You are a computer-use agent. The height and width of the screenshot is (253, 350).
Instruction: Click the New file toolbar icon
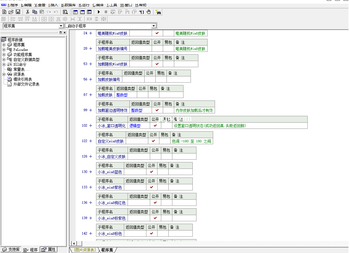4,12
